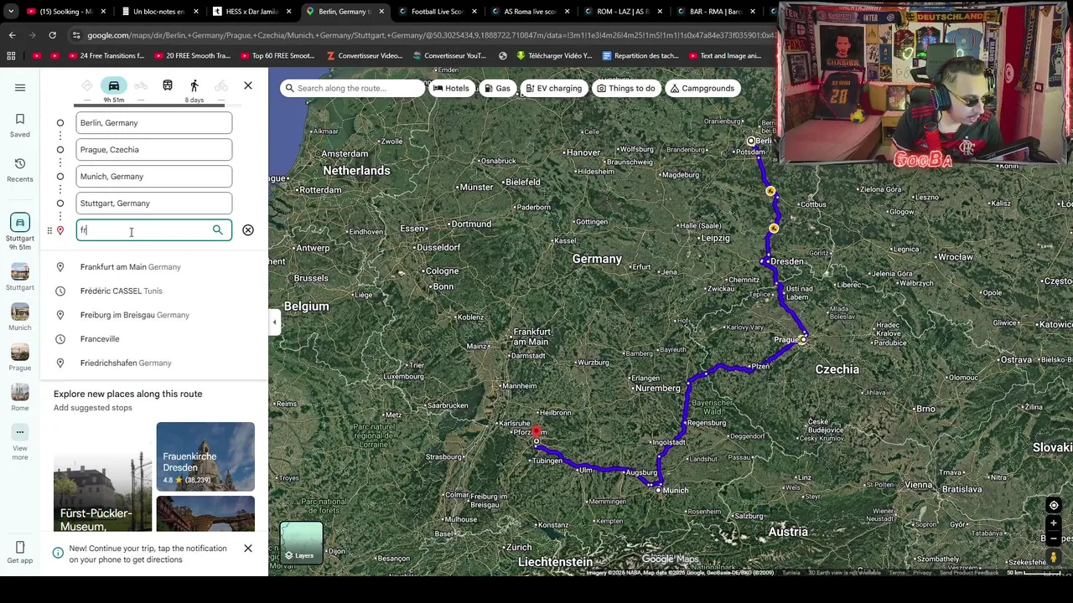Open Prague recent in sidebar

pos(20,358)
